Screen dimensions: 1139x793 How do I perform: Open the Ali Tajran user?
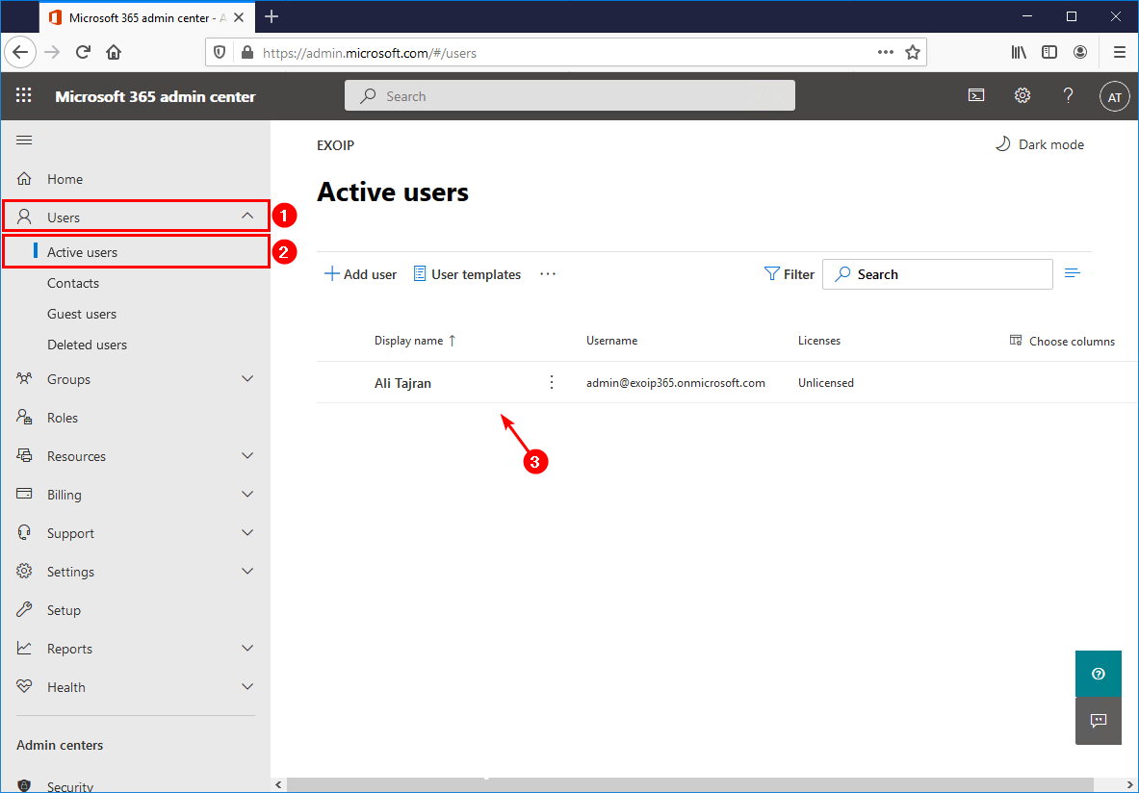point(402,383)
